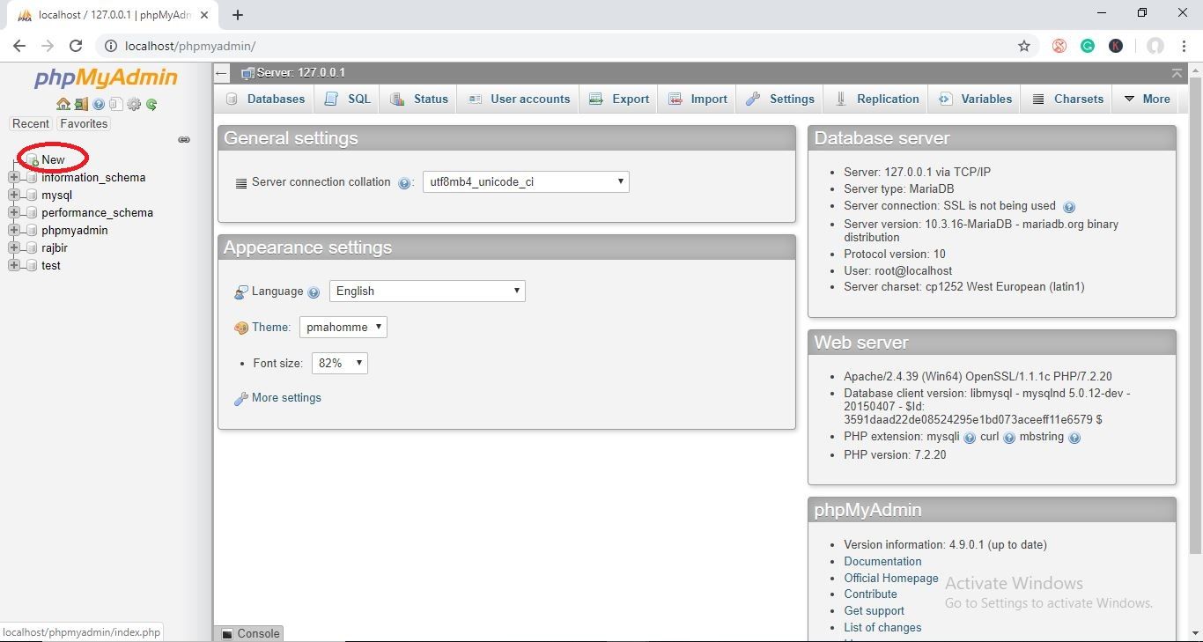Image resolution: width=1203 pixels, height=642 pixels.
Task: Open the SQL tab
Action: pos(348,99)
